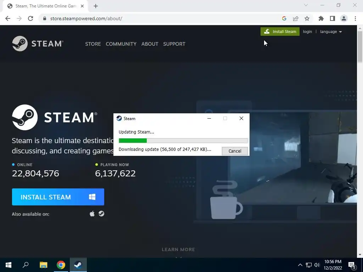Open the COMMUNITY menu
The height and width of the screenshot is (272, 363).
tap(121, 44)
